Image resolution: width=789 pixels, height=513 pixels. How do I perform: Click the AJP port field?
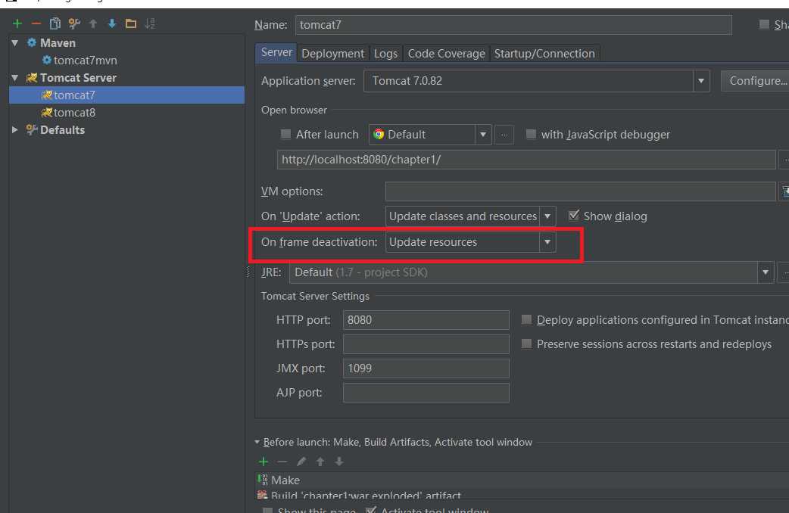click(x=426, y=392)
